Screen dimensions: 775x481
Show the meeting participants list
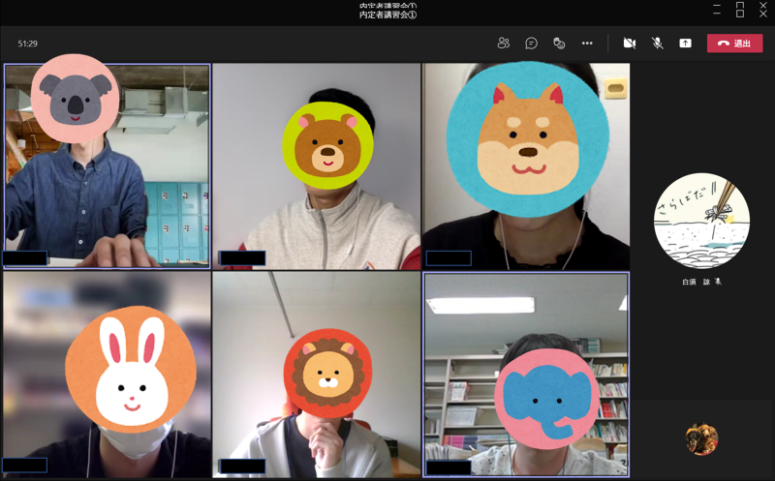(503, 44)
